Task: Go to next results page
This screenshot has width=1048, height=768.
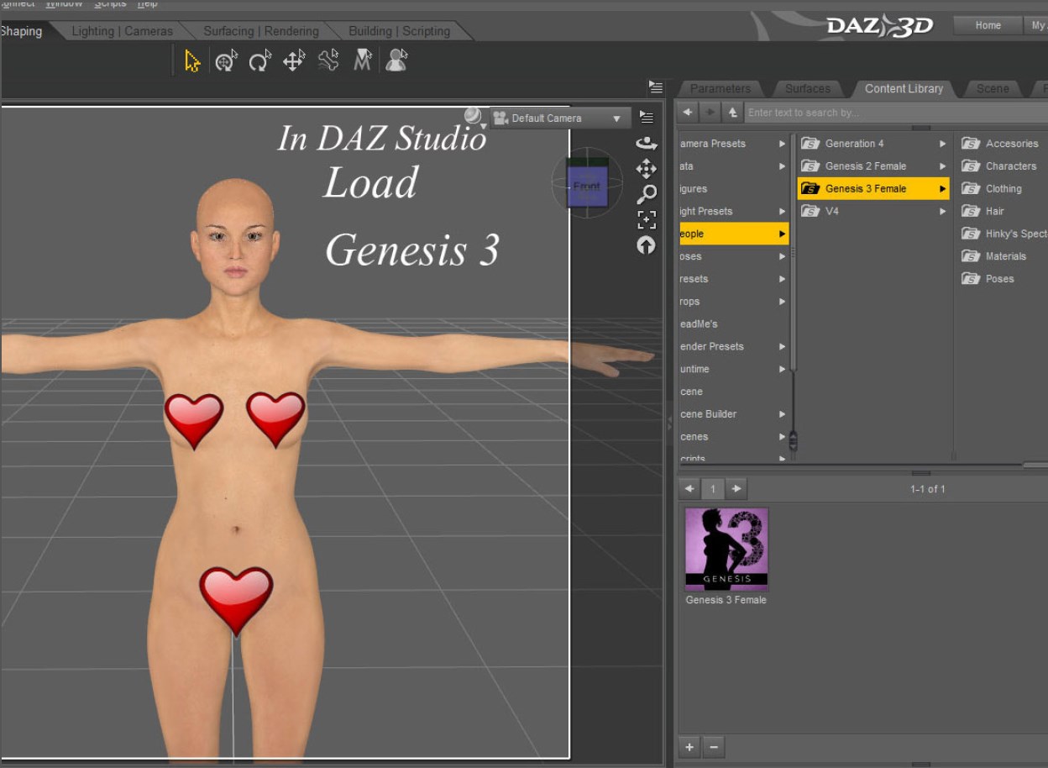Action: 736,489
